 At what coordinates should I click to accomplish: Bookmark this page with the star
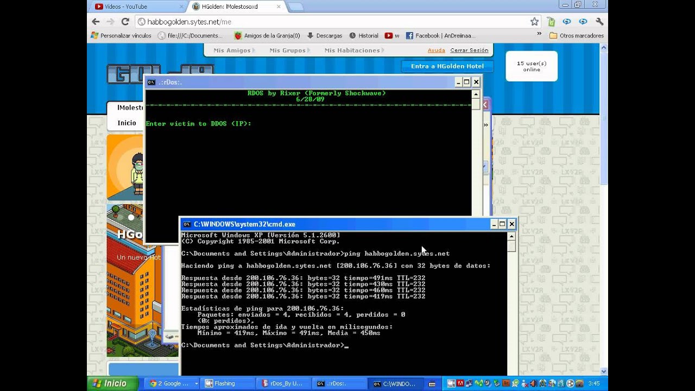tap(534, 22)
